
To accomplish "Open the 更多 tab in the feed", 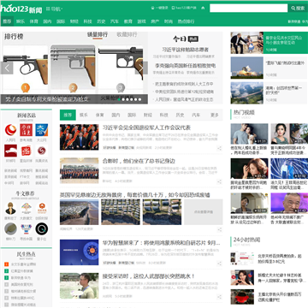I will click(214, 115).
